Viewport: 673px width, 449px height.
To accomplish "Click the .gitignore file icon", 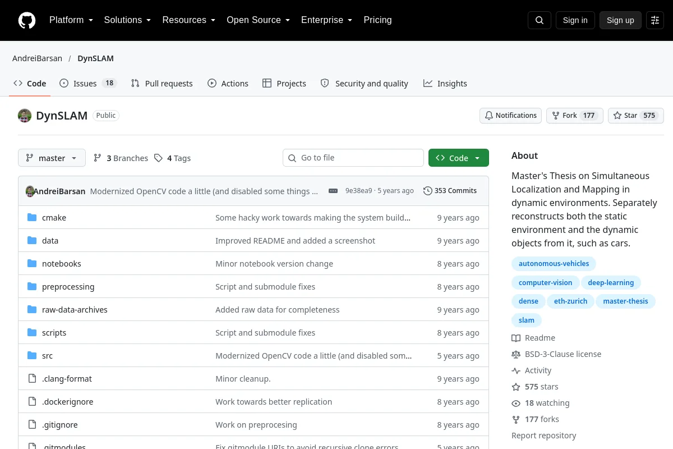I will [32, 425].
